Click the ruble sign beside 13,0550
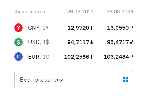 [132, 28]
